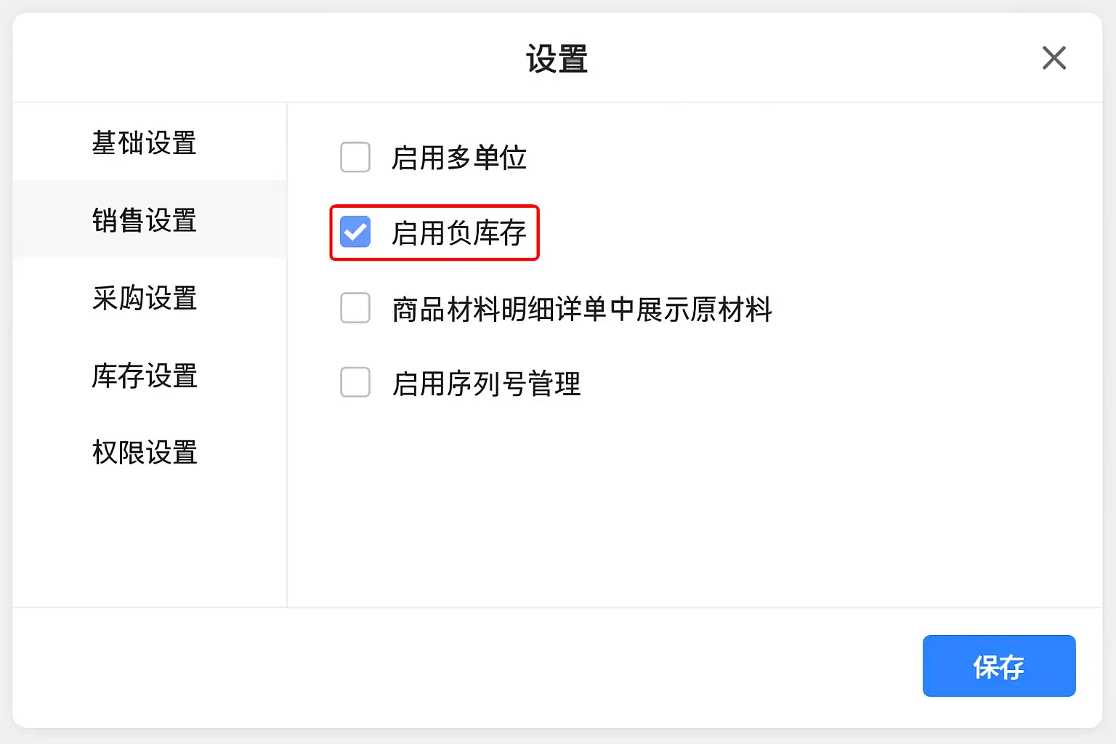Tick the 启用多单位 checkbox
The width and height of the screenshot is (1116, 744).
pos(355,157)
